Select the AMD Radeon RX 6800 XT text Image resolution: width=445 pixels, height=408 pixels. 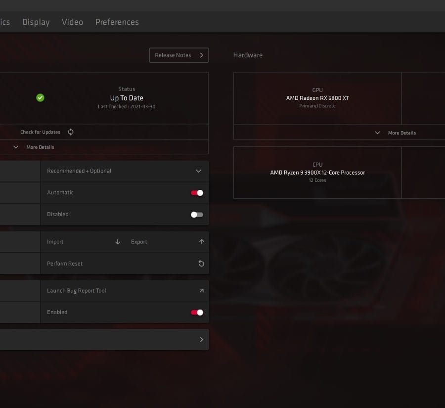[x=317, y=98]
